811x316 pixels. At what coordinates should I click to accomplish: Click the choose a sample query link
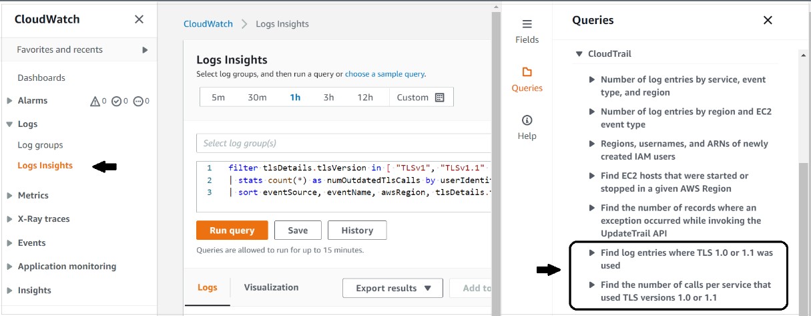tap(384, 74)
